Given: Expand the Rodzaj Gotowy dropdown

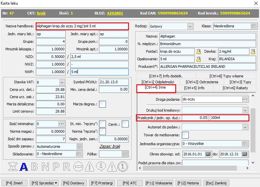Looking at the screenshot, I should click(190, 26).
